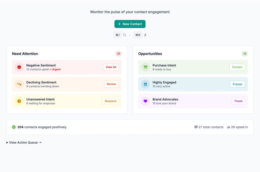The image size is (260, 172).
Task: Click the Engage button for highly engaged
Action: (237, 84)
